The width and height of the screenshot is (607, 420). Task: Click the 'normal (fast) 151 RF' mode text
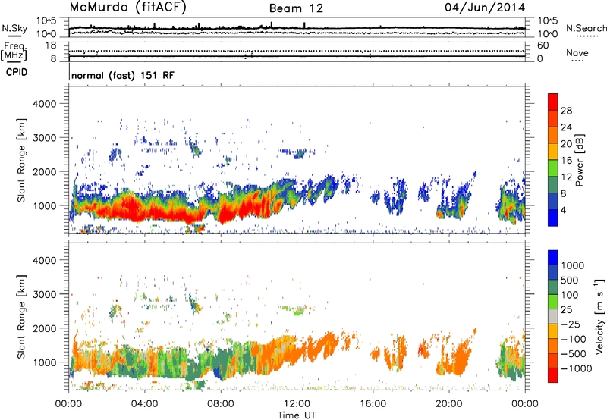pyautogui.click(x=123, y=75)
